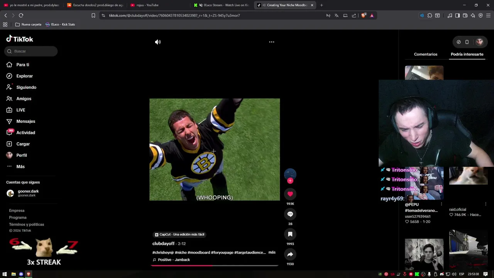This screenshot has height=278, width=494.
Task: Open Amigos page
Action: [x=24, y=98]
